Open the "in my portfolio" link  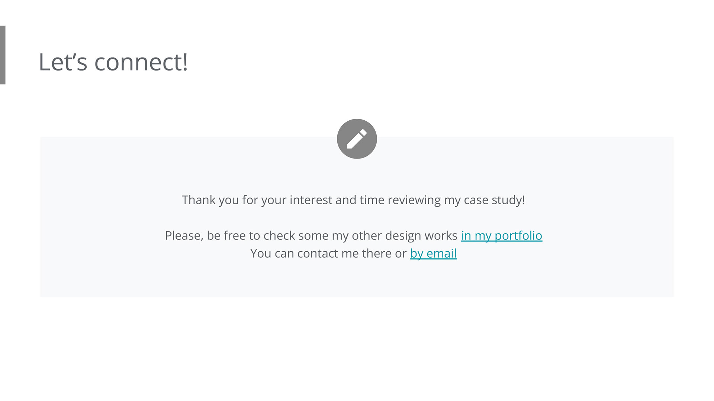point(501,235)
